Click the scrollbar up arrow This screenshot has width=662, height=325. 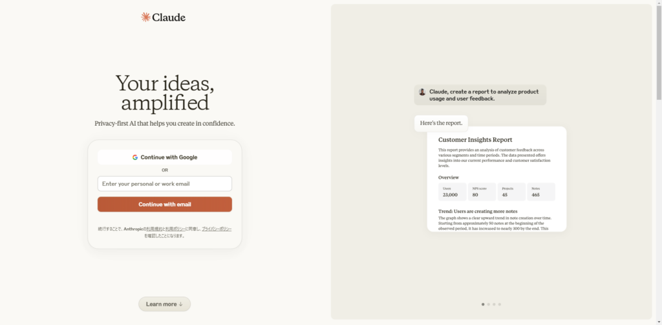(x=659, y=3)
